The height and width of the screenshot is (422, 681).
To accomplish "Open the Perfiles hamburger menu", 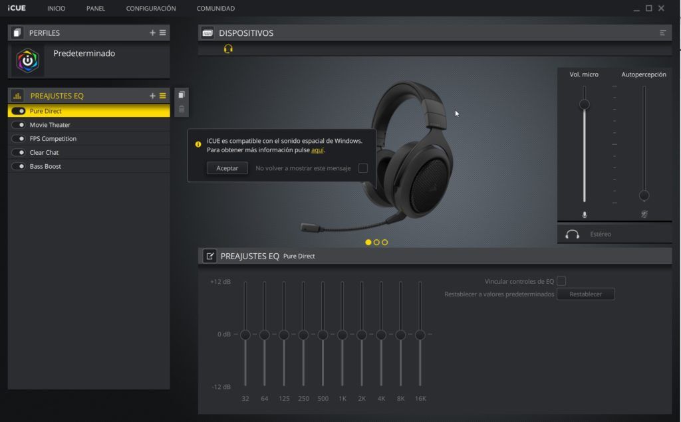I will tap(162, 33).
